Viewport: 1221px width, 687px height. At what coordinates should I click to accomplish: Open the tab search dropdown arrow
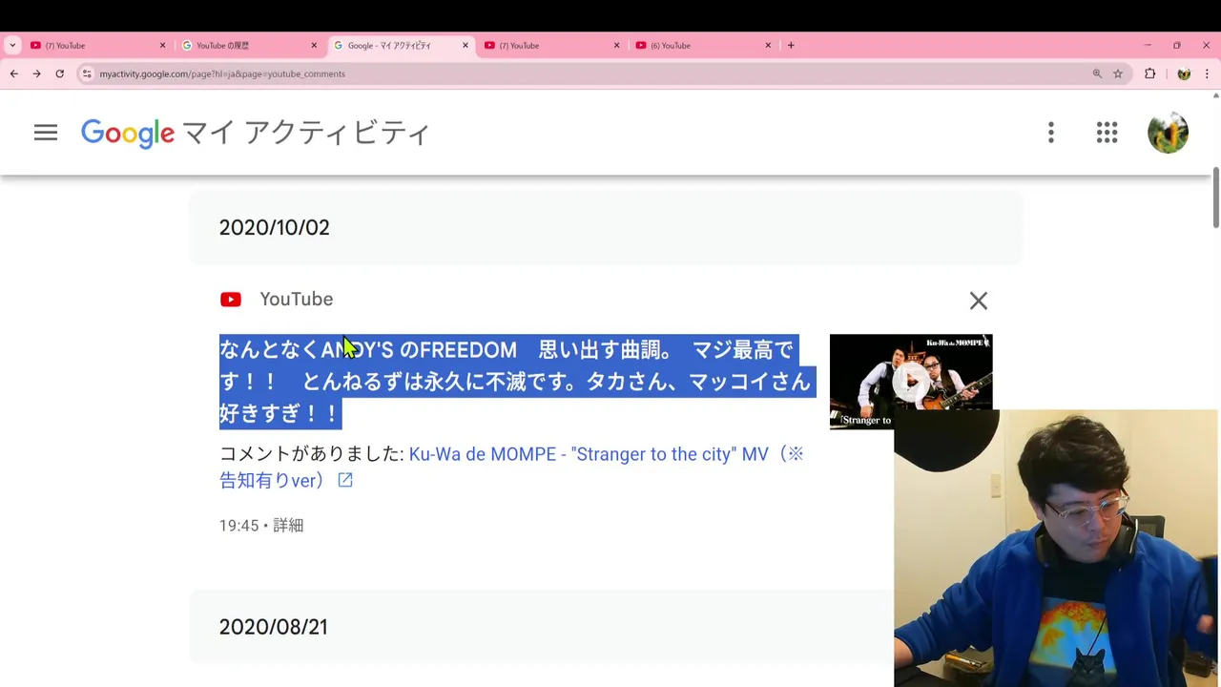[x=12, y=45]
